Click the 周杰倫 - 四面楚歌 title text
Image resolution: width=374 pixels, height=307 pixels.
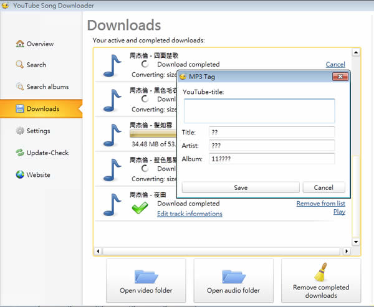coord(154,55)
